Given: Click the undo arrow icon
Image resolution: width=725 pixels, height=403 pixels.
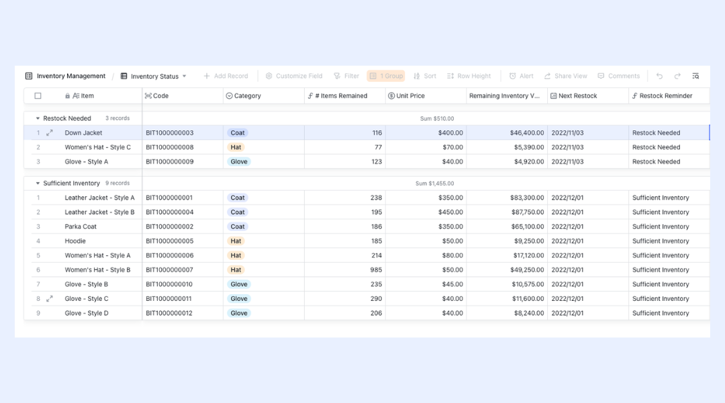Looking at the screenshot, I should [x=659, y=76].
